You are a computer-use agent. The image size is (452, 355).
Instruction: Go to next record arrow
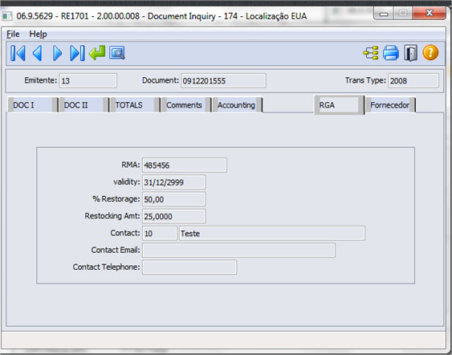click(x=57, y=53)
